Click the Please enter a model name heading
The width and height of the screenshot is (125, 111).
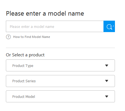pos(45,14)
